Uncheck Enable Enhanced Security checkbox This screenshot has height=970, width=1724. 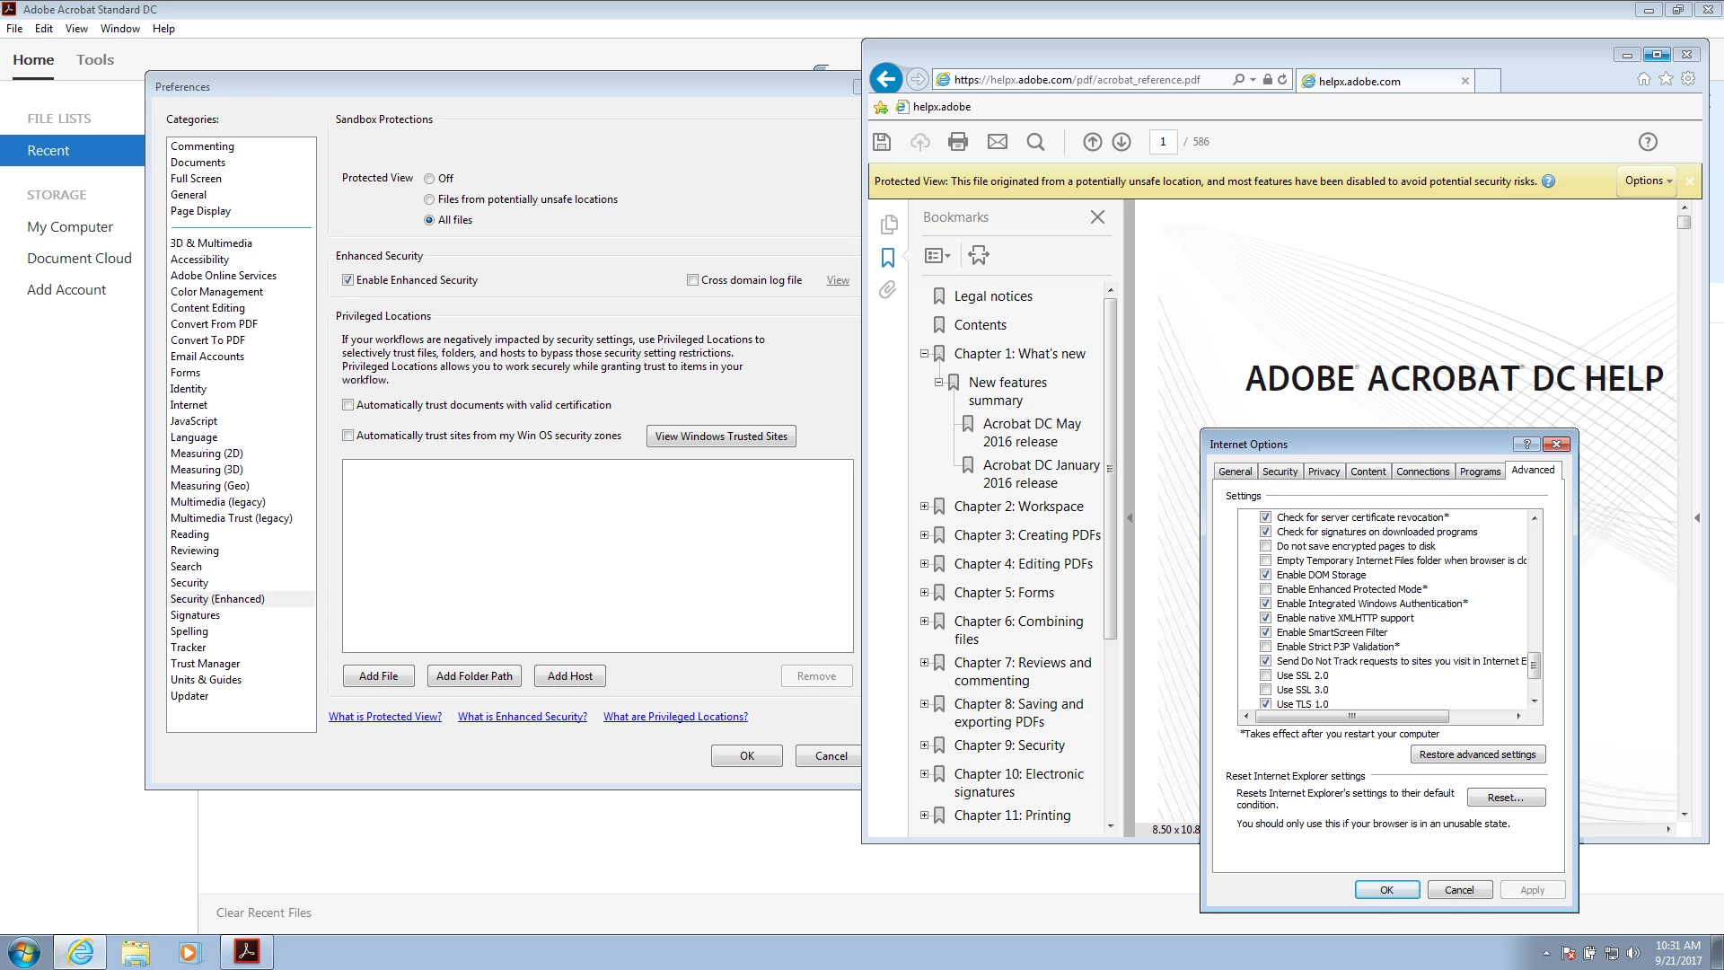(348, 280)
